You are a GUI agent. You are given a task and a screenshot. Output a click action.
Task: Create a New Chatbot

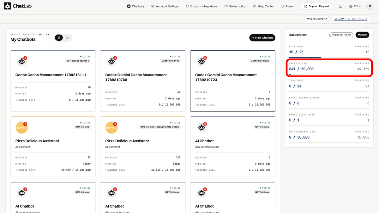(262, 38)
